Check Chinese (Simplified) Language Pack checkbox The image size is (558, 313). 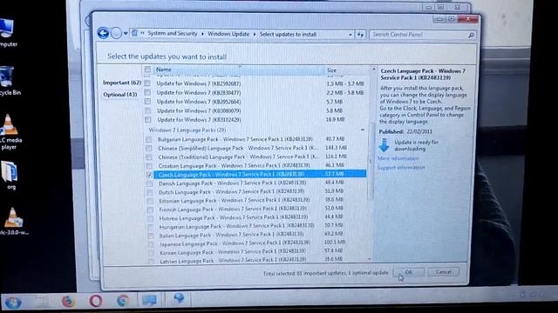click(149, 149)
